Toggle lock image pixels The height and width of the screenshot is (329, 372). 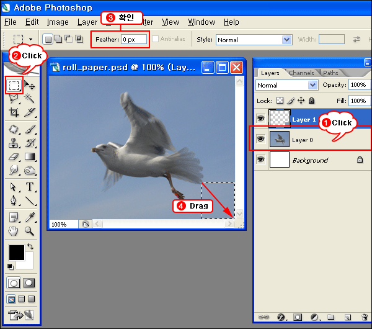291,101
